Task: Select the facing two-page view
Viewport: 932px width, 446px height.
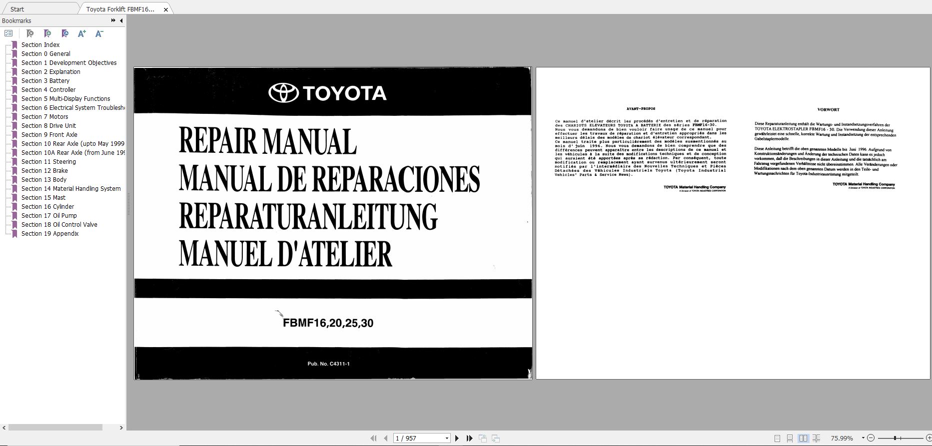Action: pos(803,439)
